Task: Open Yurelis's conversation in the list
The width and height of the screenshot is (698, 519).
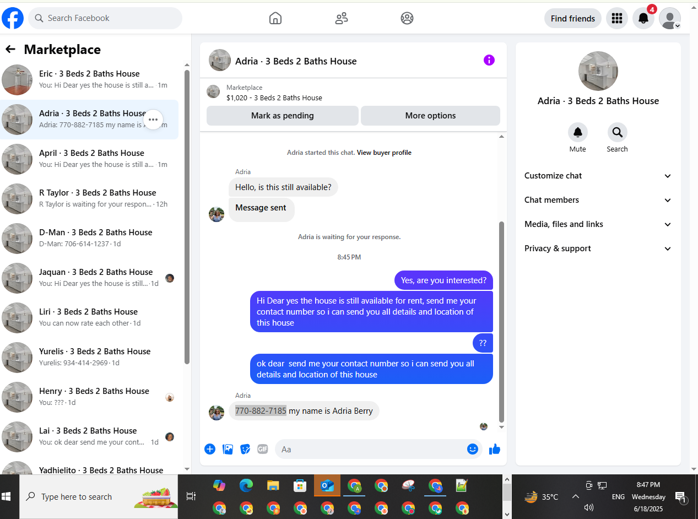Action: pos(90,358)
